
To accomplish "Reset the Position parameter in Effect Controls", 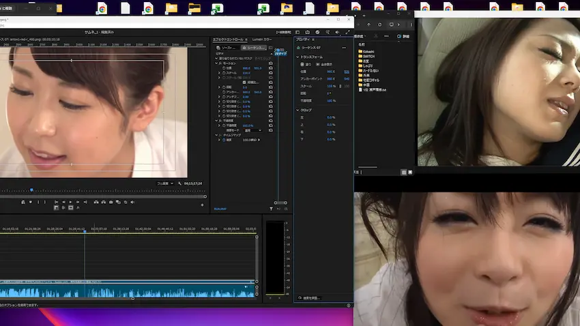I will (x=271, y=68).
